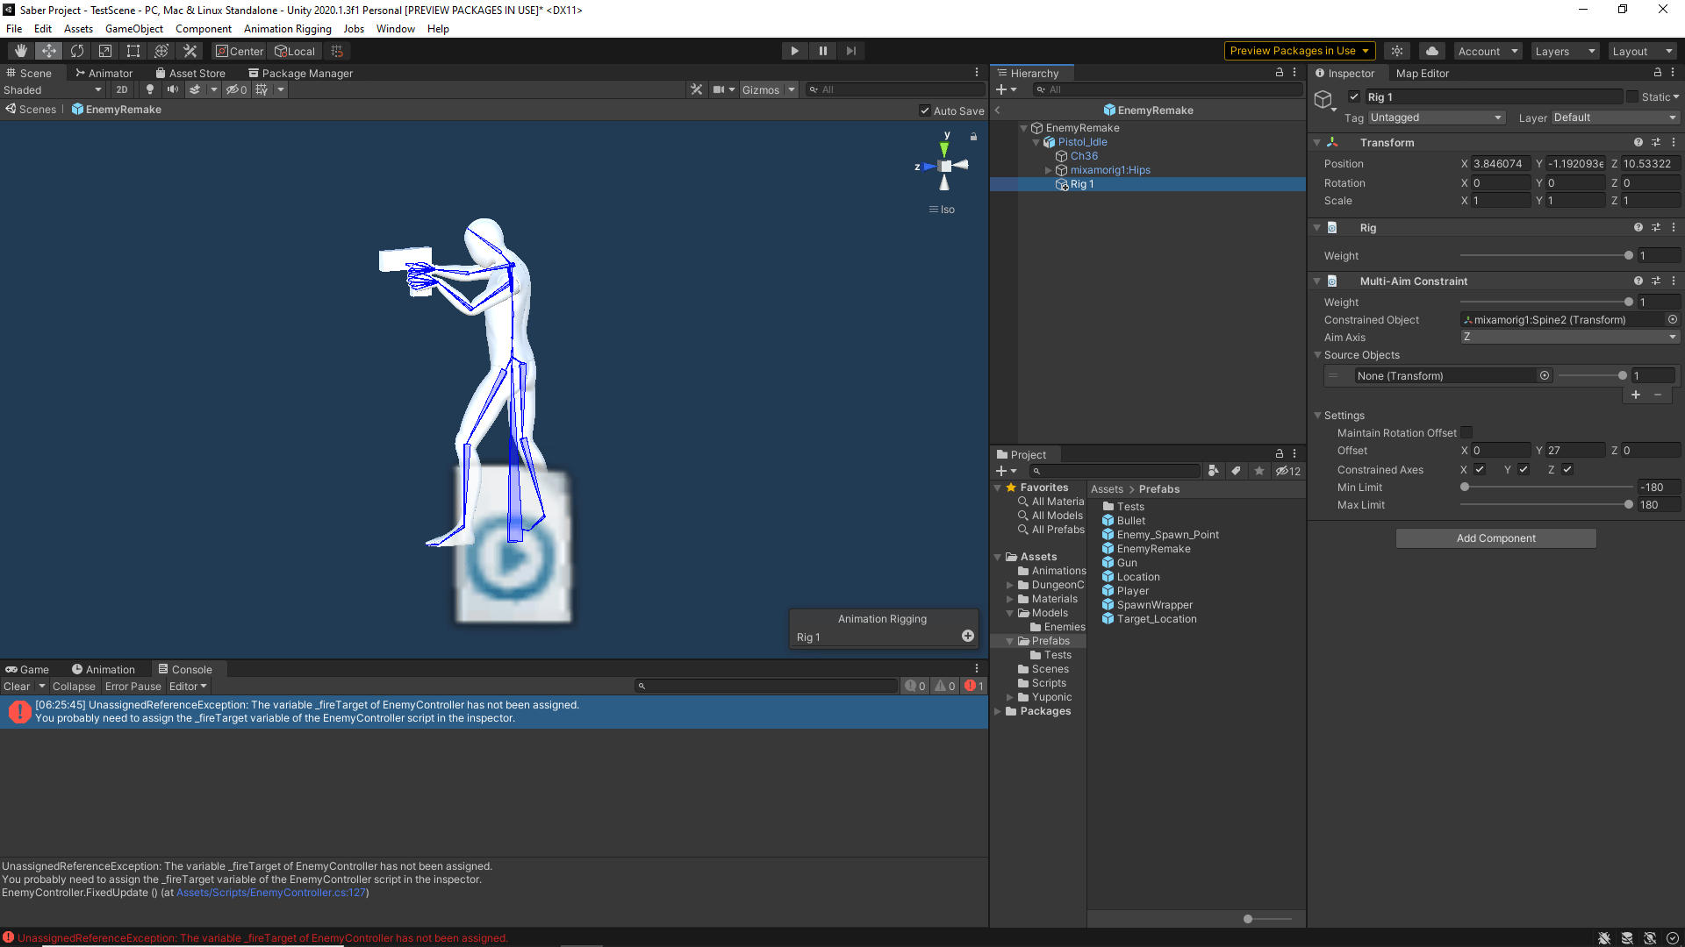The image size is (1685, 947).
Task: Toggle Rig 1 active checkbox
Action: pyautogui.click(x=1354, y=96)
